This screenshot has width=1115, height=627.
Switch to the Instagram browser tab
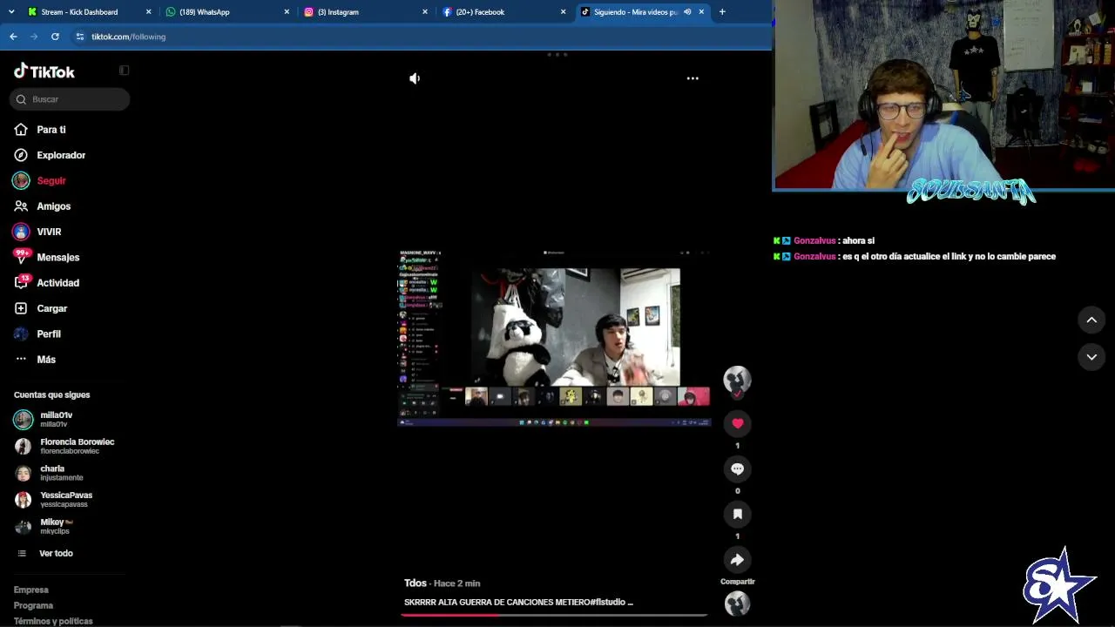(x=337, y=12)
